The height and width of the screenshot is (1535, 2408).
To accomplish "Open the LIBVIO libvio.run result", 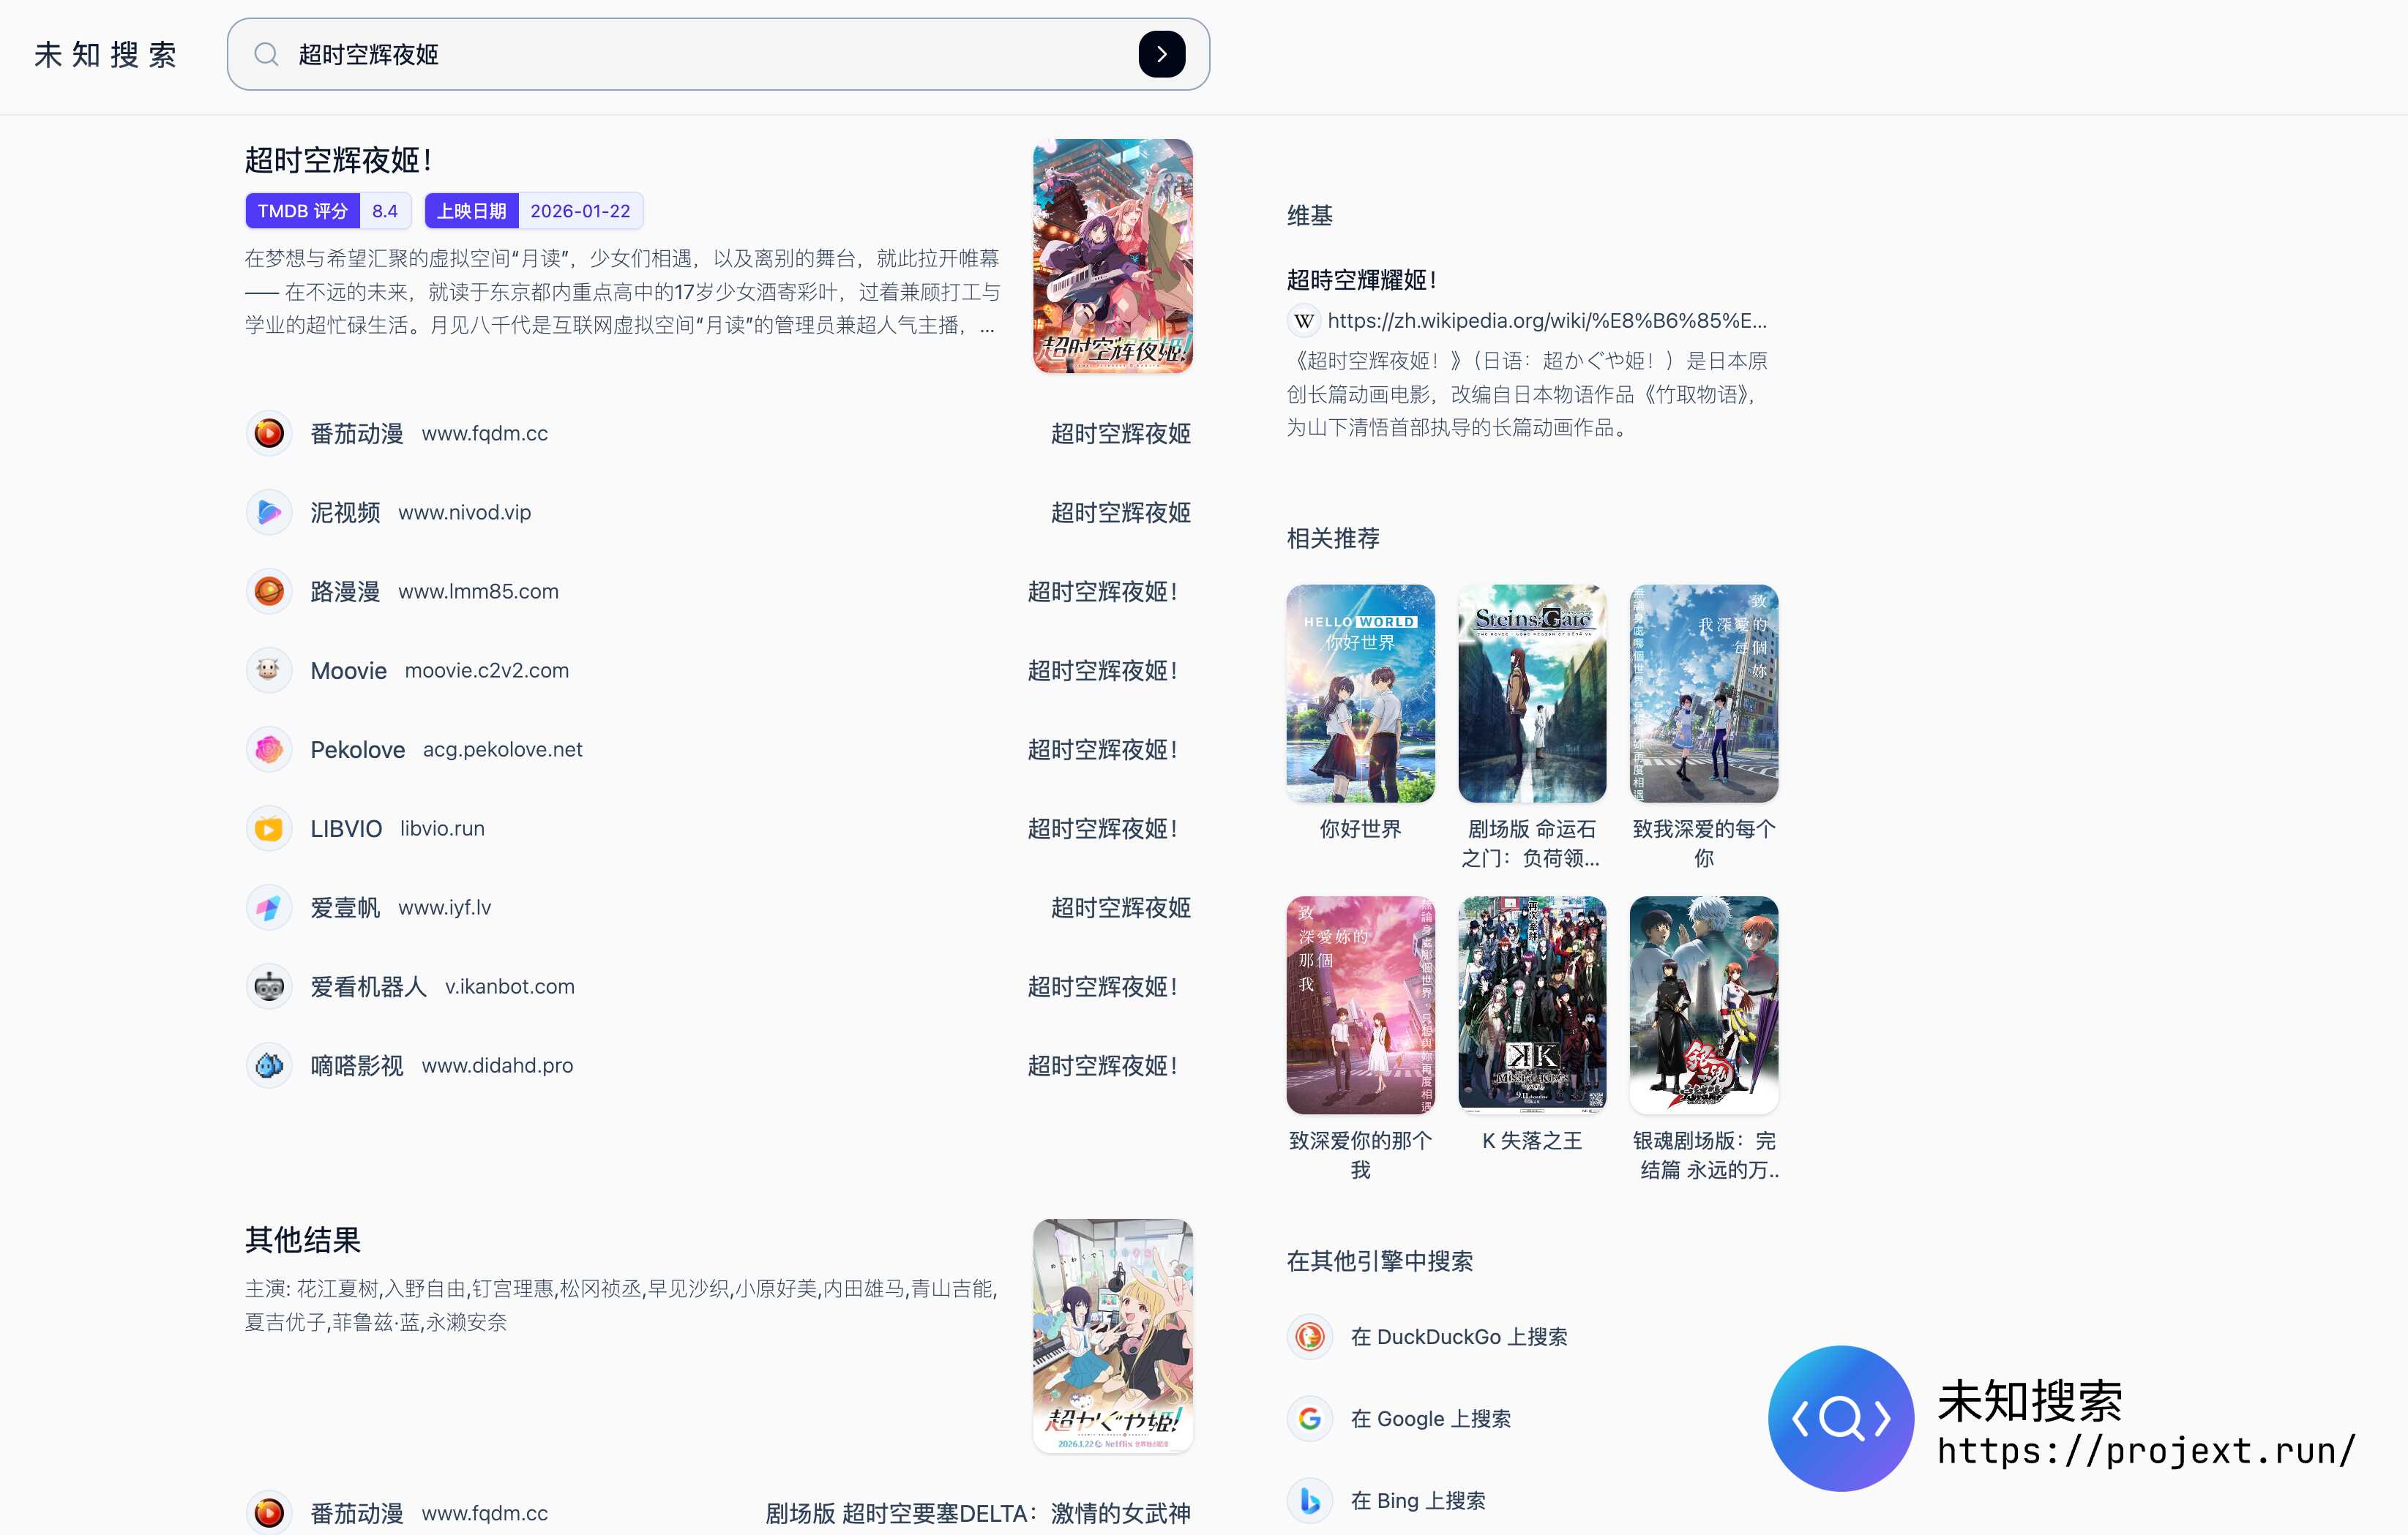I will (x=718, y=828).
